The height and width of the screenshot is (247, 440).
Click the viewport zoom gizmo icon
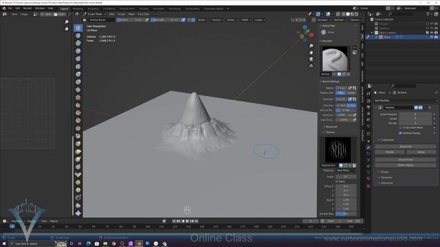point(311,46)
